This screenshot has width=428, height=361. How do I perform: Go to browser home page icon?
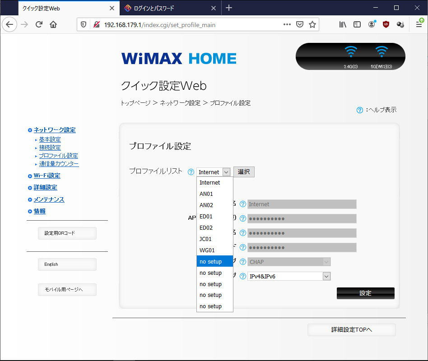tap(53, 25)
